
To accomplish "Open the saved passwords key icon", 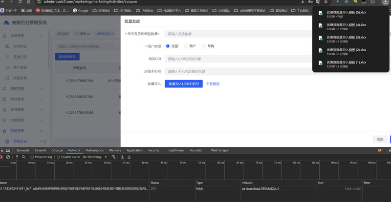I will pos(310,2).
